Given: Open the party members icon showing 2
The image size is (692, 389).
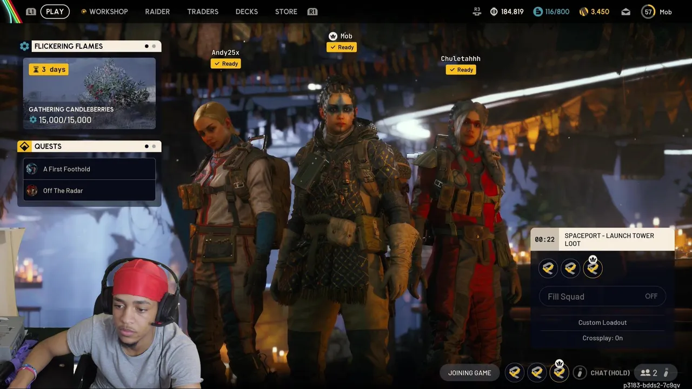Looking at the screenshot, I should coord(649,373).
